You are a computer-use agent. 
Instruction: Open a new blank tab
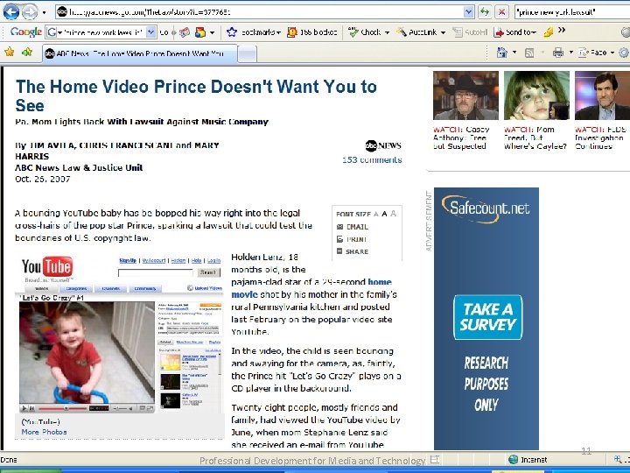point(247,54)
